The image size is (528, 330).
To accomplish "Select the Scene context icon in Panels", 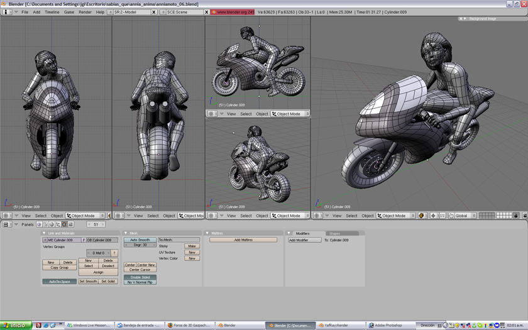I will (70, 224).
